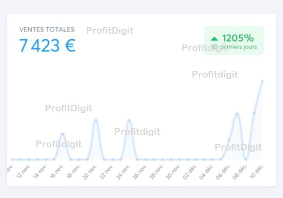This screenshot has width=283, height=198.
Task: Select the 02 déc. axis label
Action: point(190,171)
